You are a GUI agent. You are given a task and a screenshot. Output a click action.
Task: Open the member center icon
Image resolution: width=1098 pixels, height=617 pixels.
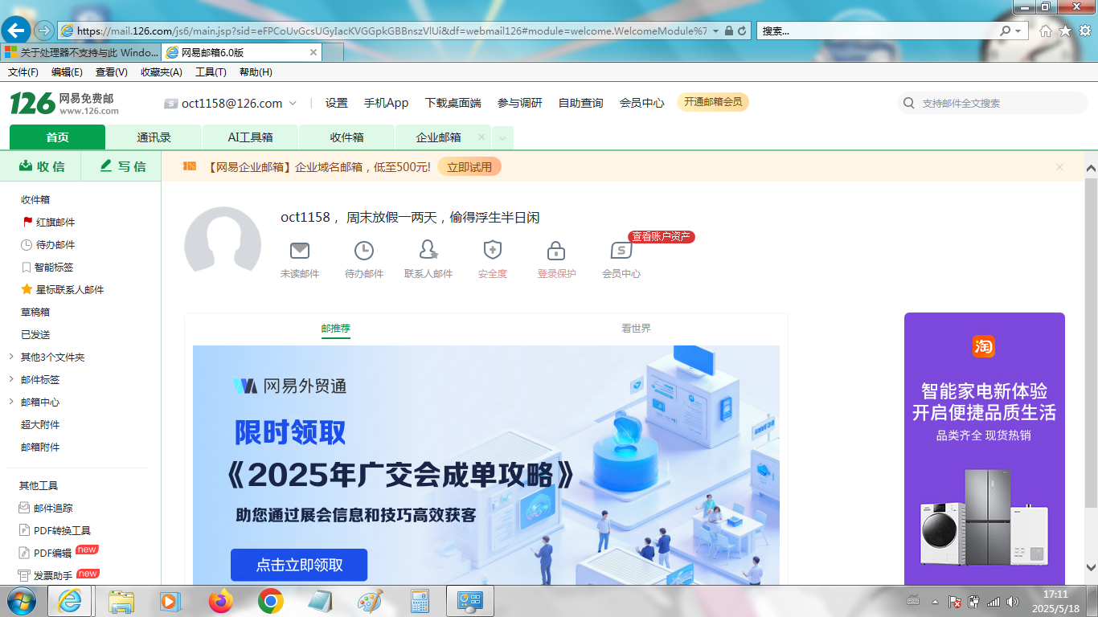621,250
